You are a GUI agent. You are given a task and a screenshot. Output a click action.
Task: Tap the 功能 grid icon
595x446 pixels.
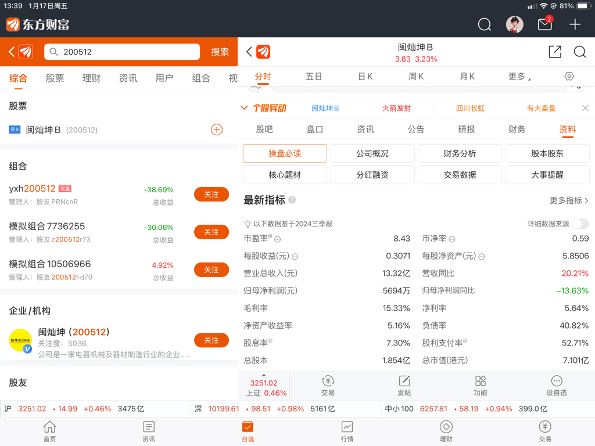click(481, 386)
